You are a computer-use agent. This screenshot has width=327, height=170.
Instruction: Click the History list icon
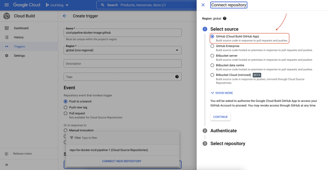(x=7, y=37)
